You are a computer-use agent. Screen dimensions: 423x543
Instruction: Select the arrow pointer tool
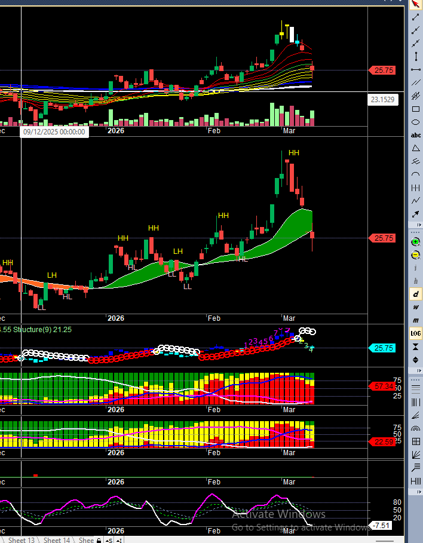click(416, 5)
